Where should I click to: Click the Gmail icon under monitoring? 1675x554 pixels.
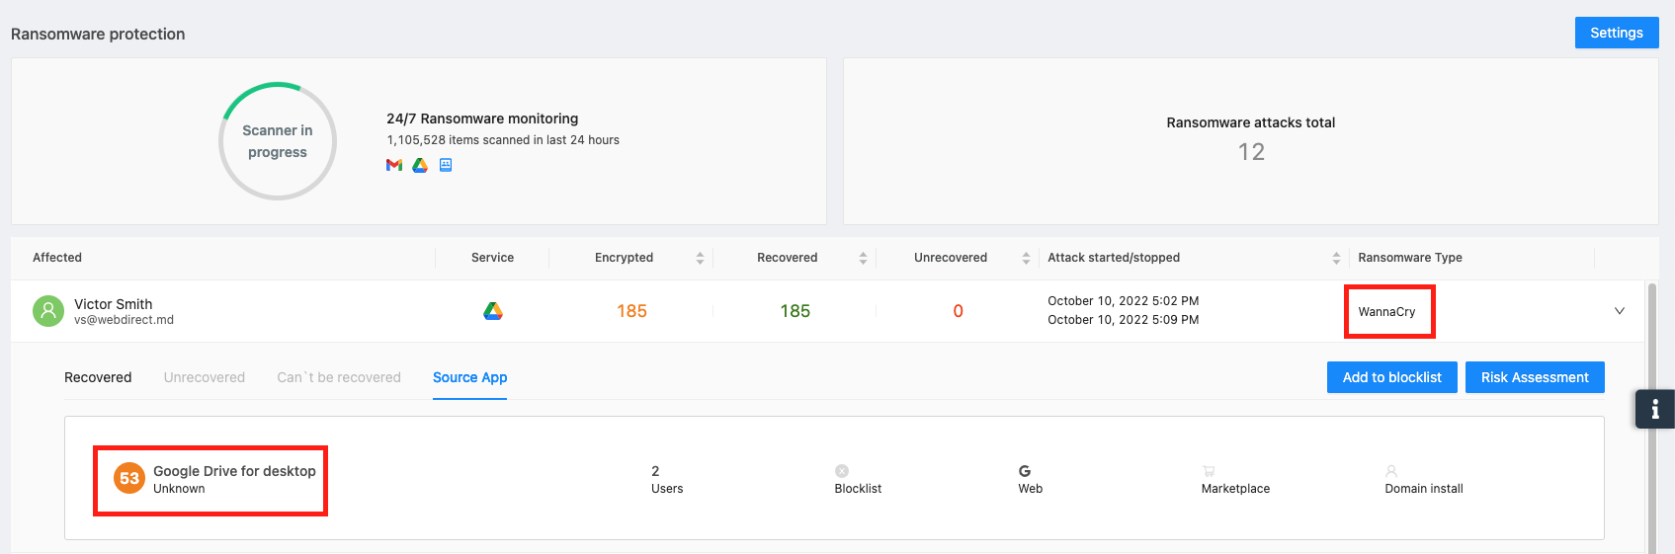(394, 165)
